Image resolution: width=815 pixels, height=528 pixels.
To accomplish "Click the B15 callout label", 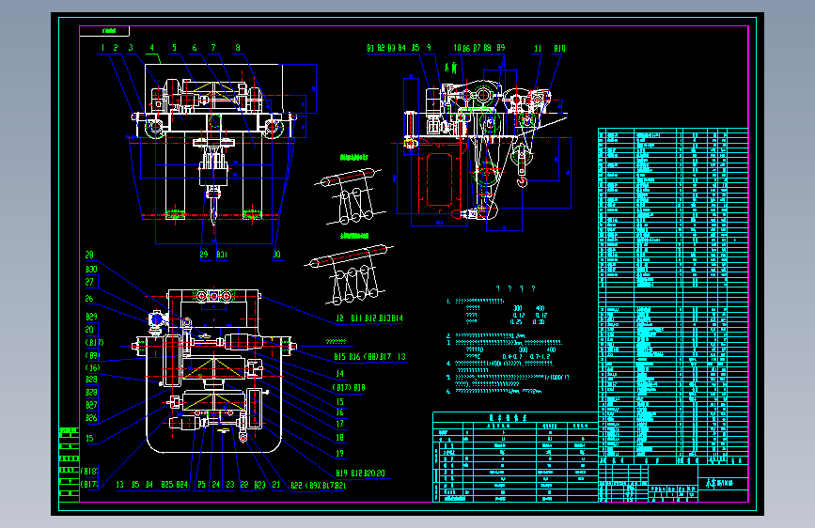I will (x=339, y=356).
